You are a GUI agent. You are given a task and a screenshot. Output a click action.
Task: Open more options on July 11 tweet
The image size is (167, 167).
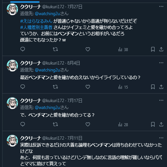tap(161, 138)
